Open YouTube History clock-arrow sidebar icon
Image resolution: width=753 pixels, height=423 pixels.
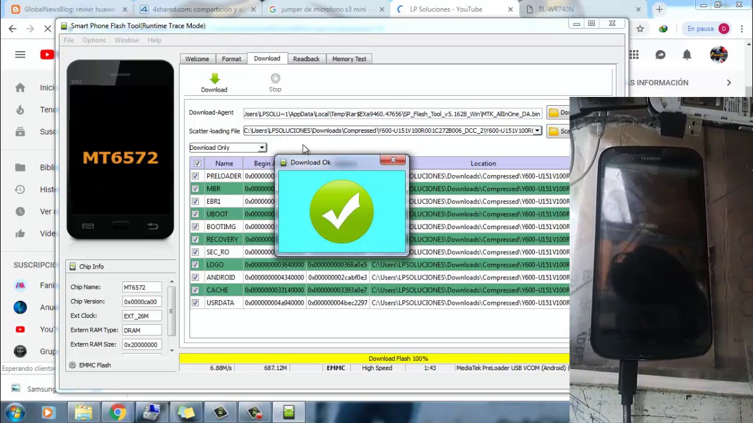click(20, 189)
